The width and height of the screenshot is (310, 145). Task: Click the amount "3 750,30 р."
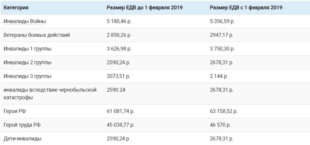(x=222, y=49)
